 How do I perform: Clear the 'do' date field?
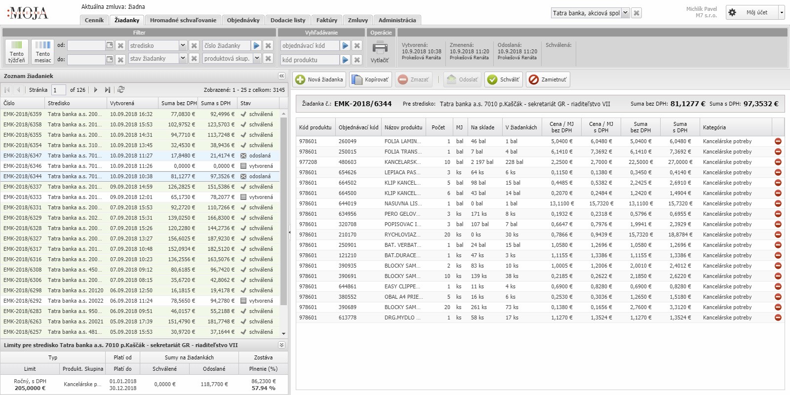[x=120, y=60]
